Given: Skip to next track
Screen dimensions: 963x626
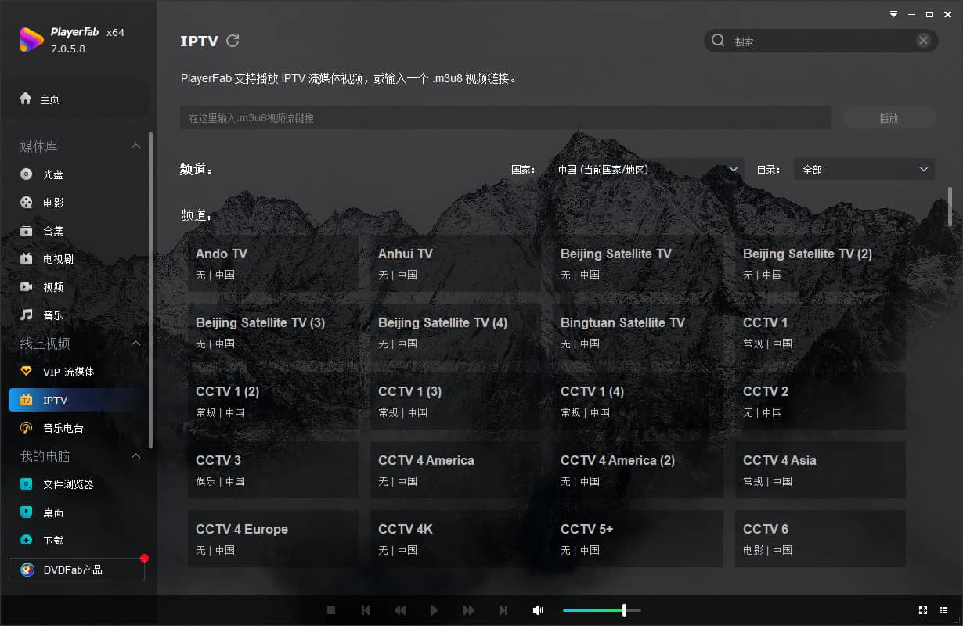Looking at the screenshot, I should (x=503, y=610).
